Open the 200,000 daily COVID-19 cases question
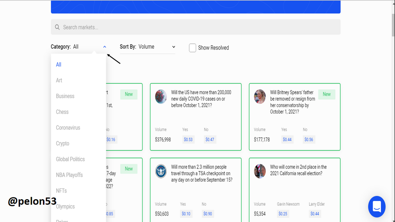This screenshot has height=222, width=395. [201, 99]
